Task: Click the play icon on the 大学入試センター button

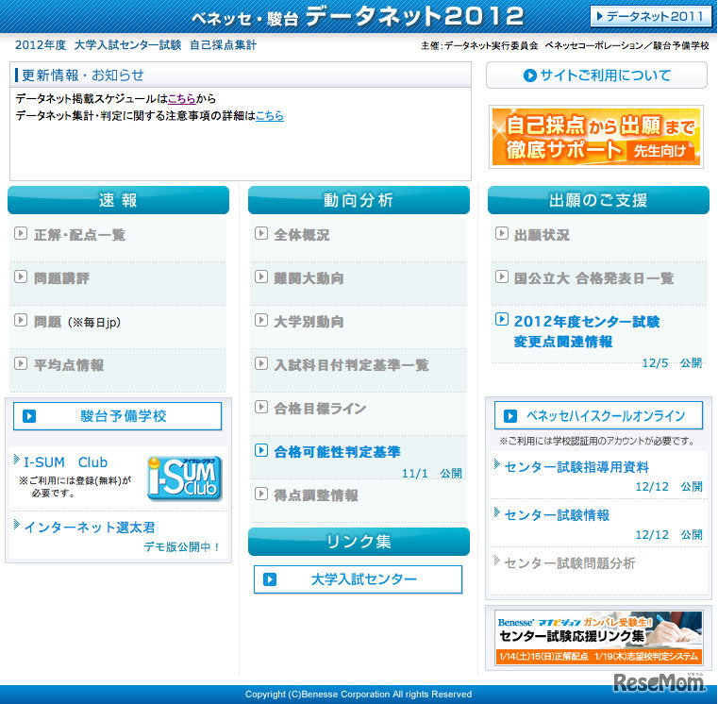Action: pos(270,579)
